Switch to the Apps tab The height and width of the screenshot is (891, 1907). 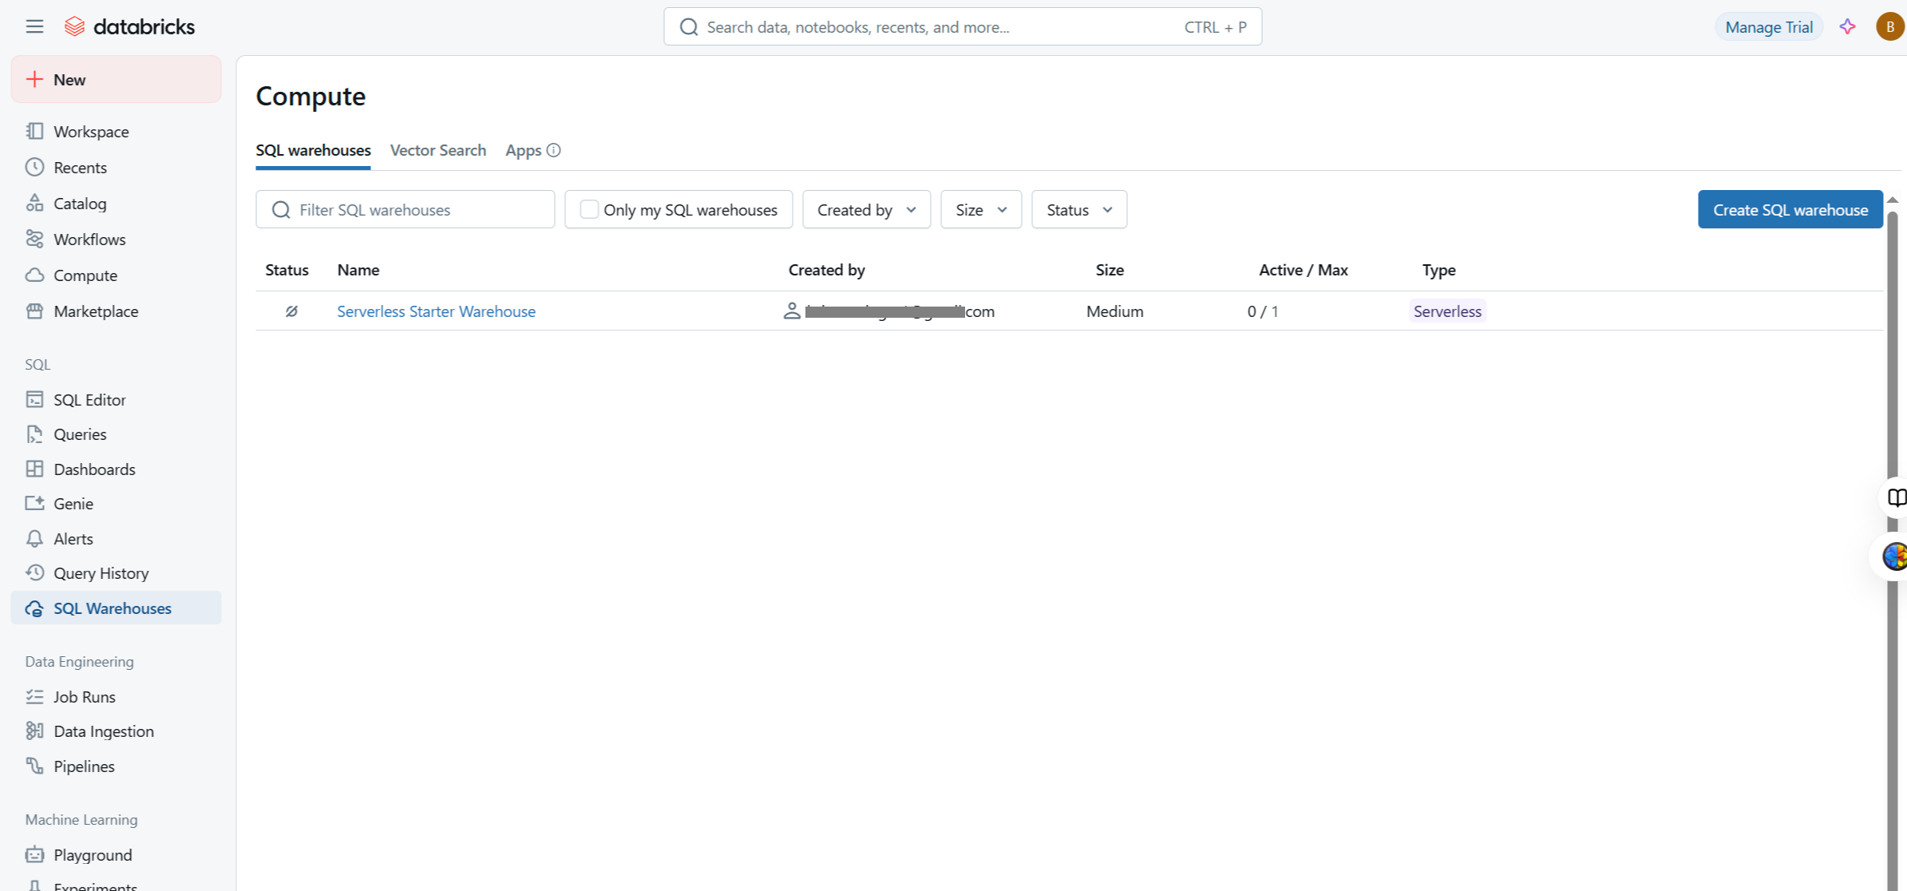point(523,150)
